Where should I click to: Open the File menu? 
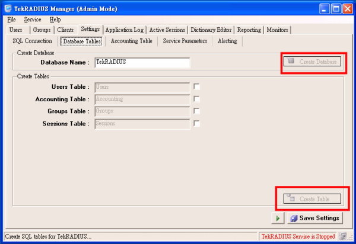click(x=11, y=20)
